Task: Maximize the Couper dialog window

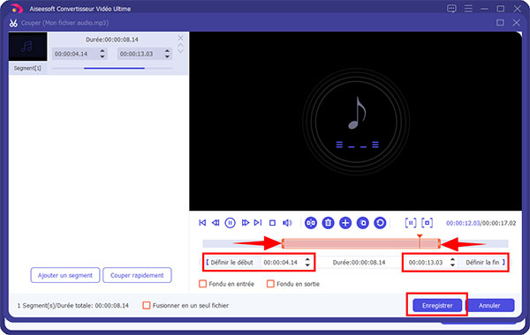Action: point(500,23)
